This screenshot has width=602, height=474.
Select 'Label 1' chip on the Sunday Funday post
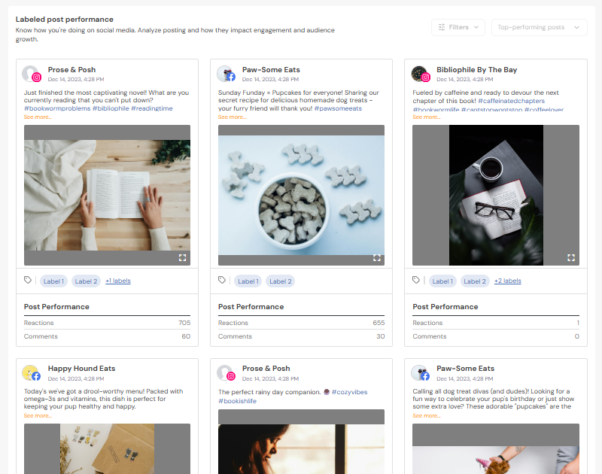click(x=248, y=281)
